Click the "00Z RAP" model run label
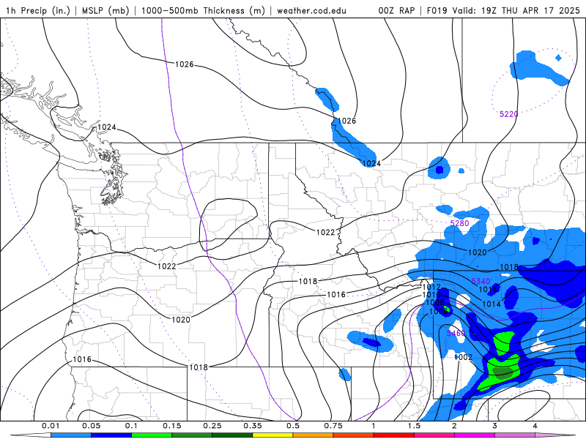The height and width of the screenshot is (439, 586). tap(396, 10)
